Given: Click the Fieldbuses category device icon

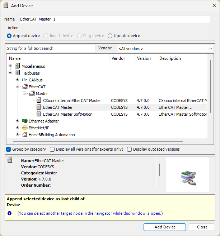Looking at the screenshot, I should 17,73.
